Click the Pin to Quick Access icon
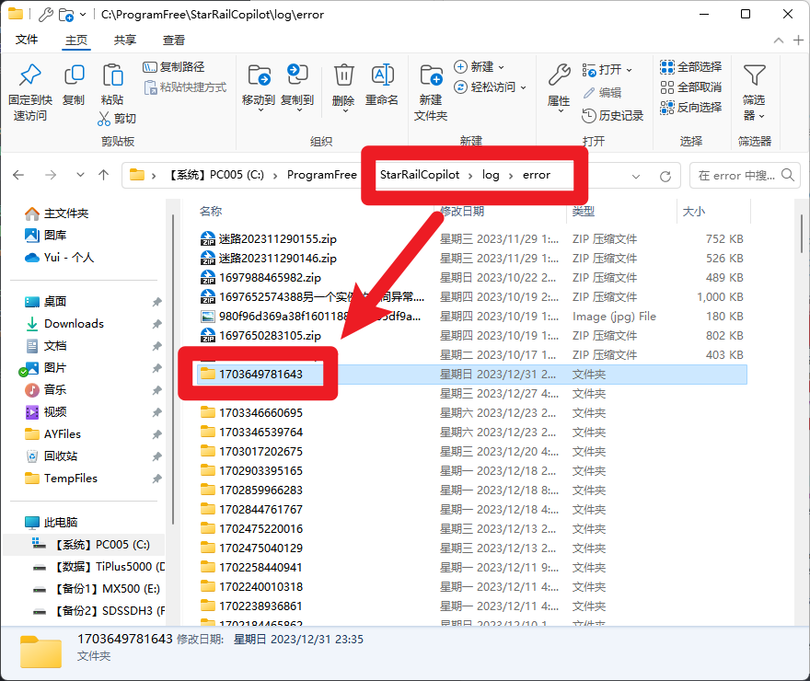This screenshot has height=681, width=810. [30, 77]
